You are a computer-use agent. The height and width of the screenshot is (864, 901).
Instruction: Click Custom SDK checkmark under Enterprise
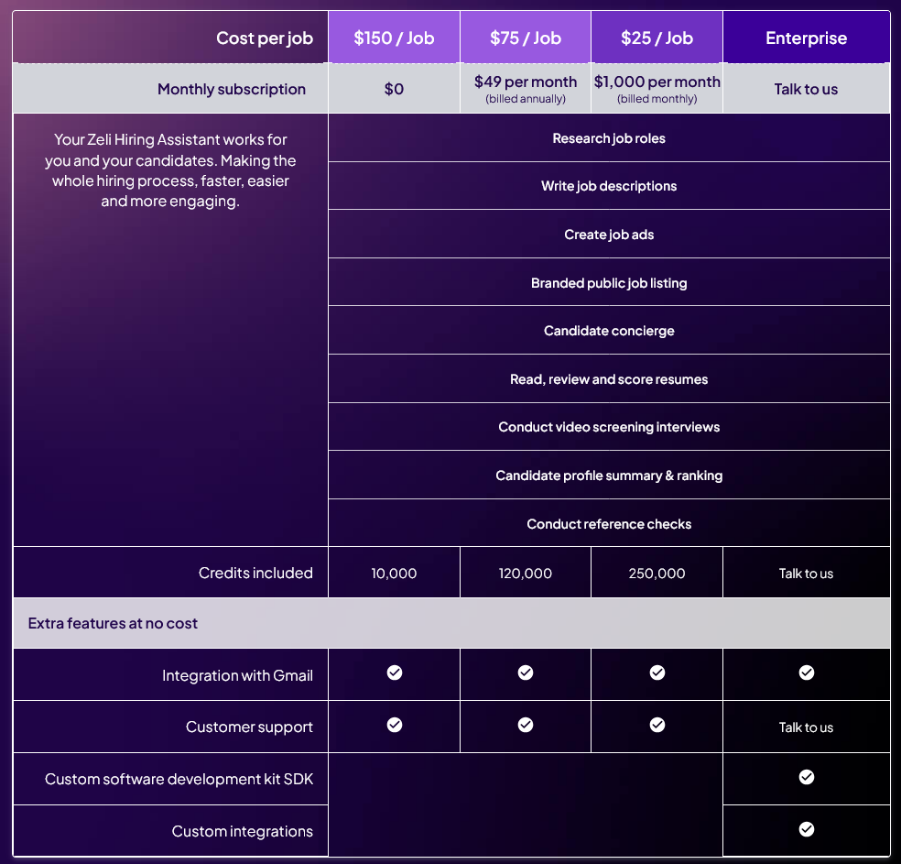coord(806,777)
